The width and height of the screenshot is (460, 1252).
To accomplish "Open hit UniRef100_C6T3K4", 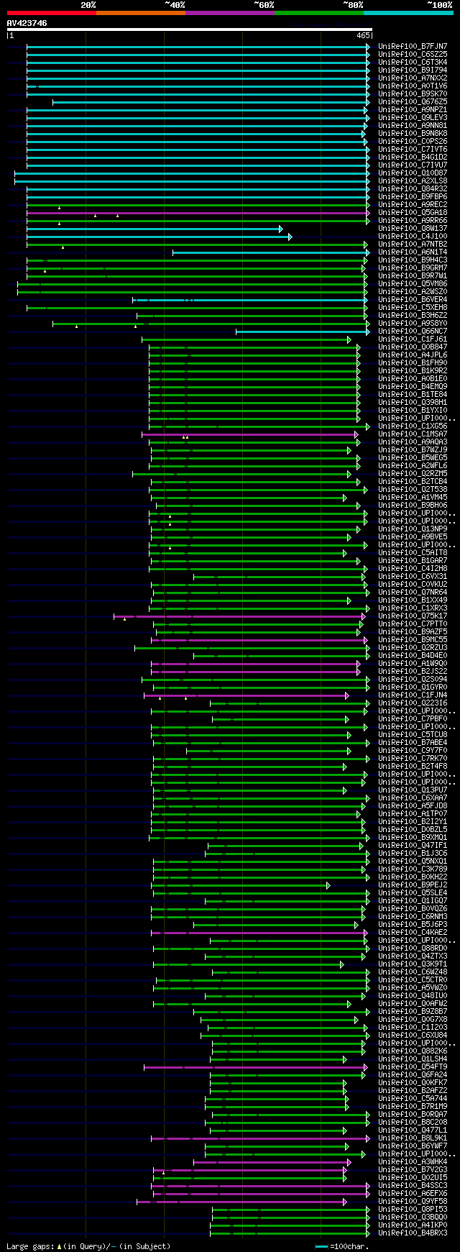I will [413, 62].
